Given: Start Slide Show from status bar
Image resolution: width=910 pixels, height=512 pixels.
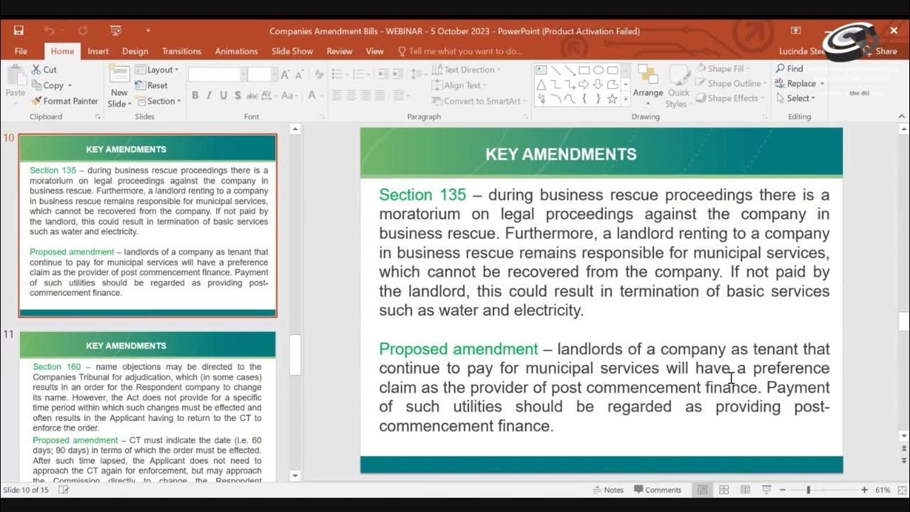Looking at the screenshot, I should point(766,490).
